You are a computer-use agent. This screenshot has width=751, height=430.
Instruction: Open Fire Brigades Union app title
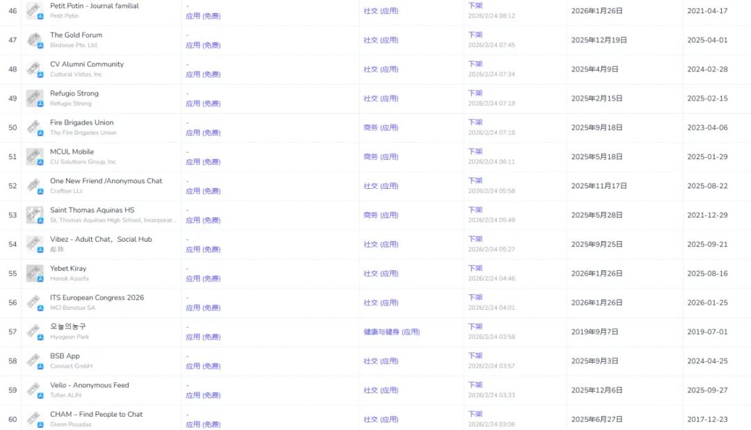pos(81,123)
